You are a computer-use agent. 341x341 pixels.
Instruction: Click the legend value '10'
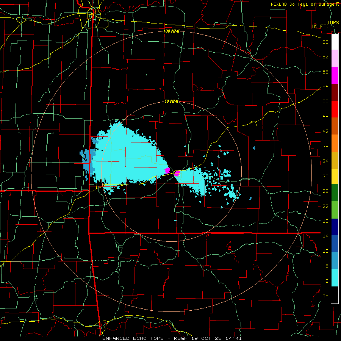coord(325,251)
